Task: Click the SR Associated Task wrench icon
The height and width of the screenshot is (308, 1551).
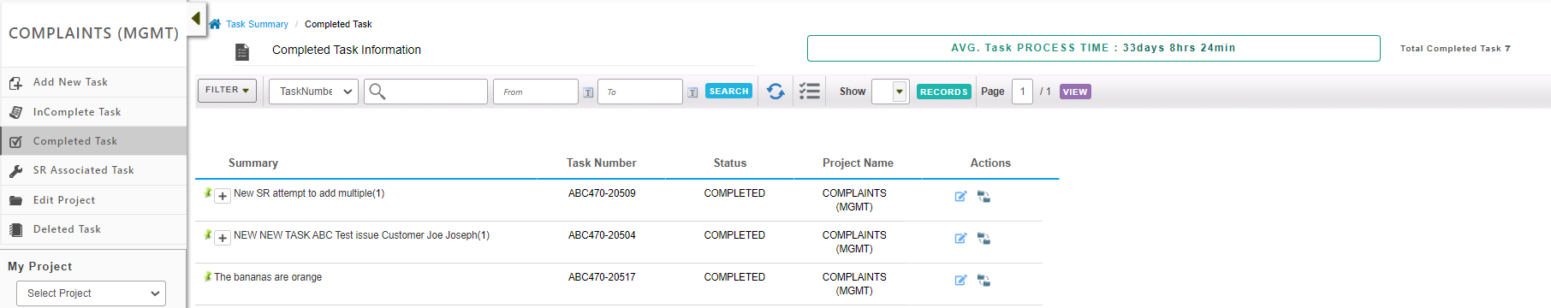Action: pos(15,171)
